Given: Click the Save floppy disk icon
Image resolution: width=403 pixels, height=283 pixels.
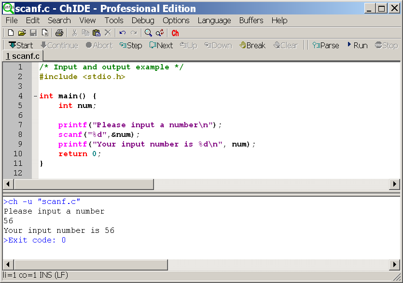Looking at the screenshot, I should 33,33.
